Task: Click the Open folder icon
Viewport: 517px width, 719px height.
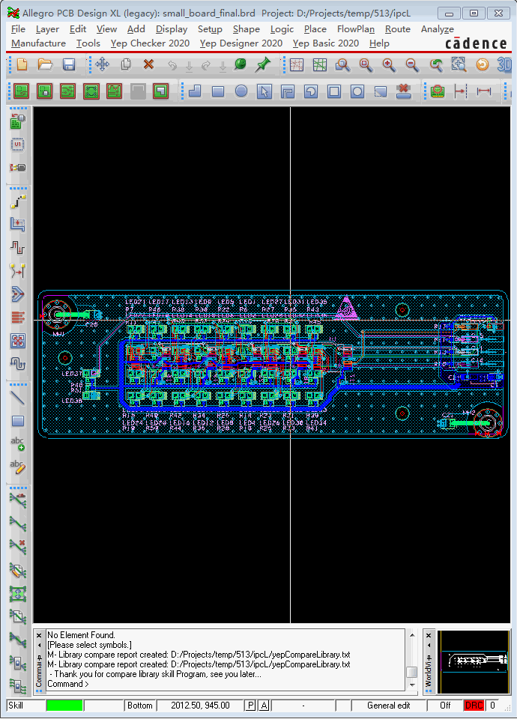Action: (45, 64)
